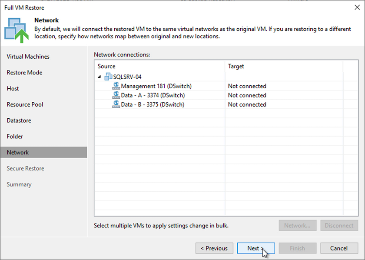Click the Management 181 network icon

pyautogui.click(x=116, y=86)
